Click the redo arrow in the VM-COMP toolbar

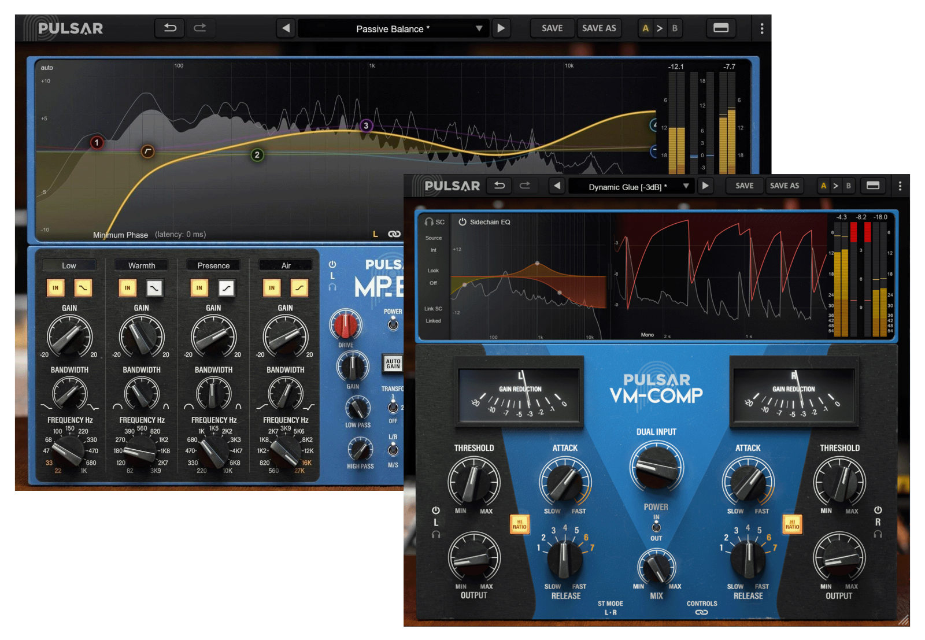click(526, 186)
